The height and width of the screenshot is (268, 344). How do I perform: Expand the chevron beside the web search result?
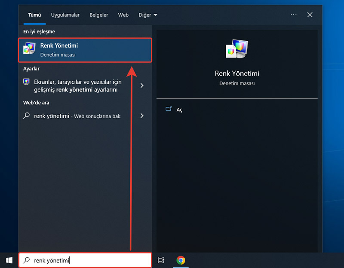142,116
